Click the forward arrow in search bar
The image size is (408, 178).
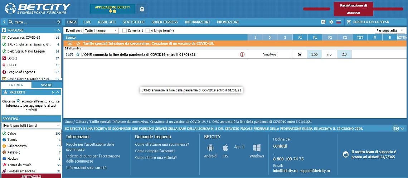coord(59,22)
